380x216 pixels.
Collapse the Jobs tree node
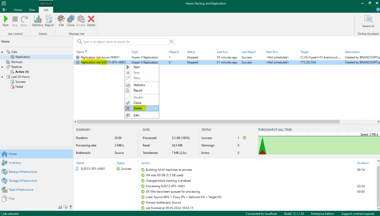tap(2, 52)
